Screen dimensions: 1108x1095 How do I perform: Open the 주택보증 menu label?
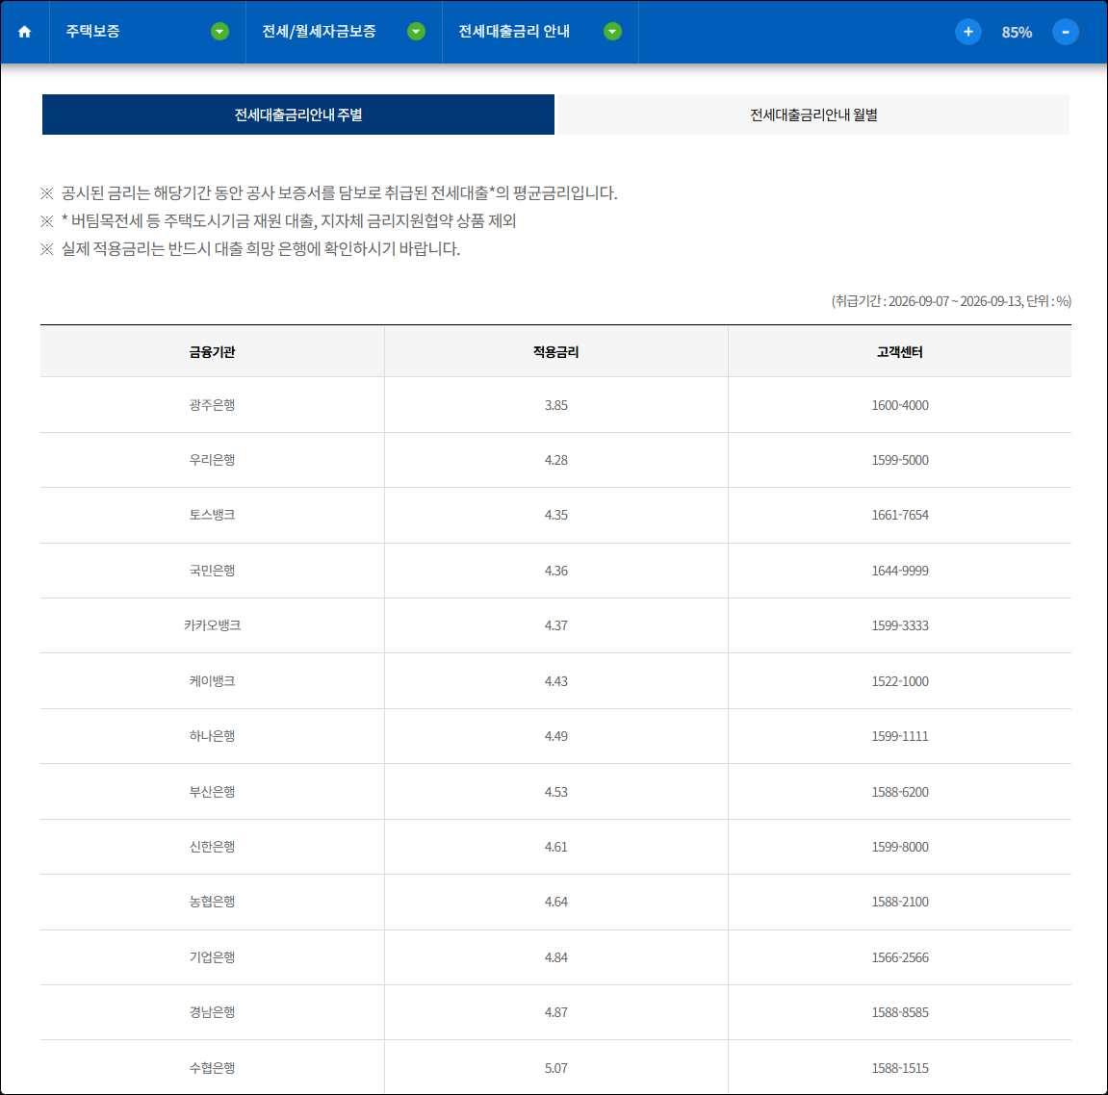coord(92,32)
